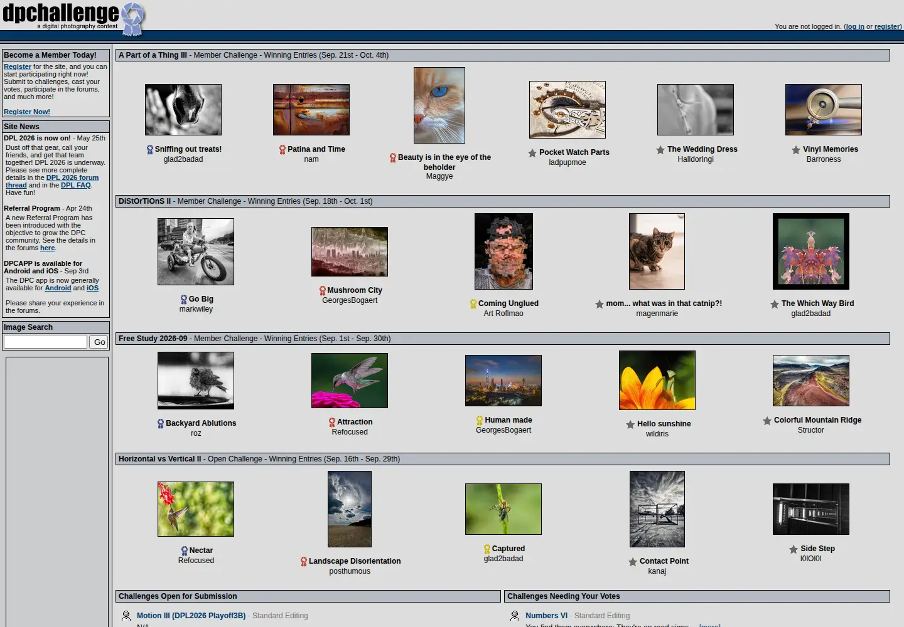Click the Register Now! link
This screenshot has width=904, height=627.
(x=27, y=112)
